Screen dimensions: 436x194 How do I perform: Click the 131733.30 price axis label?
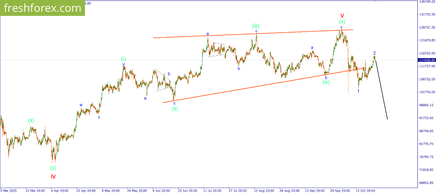point(426,15)
